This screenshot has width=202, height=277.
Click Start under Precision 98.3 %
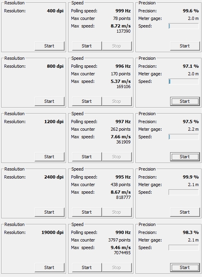point(185,267)
